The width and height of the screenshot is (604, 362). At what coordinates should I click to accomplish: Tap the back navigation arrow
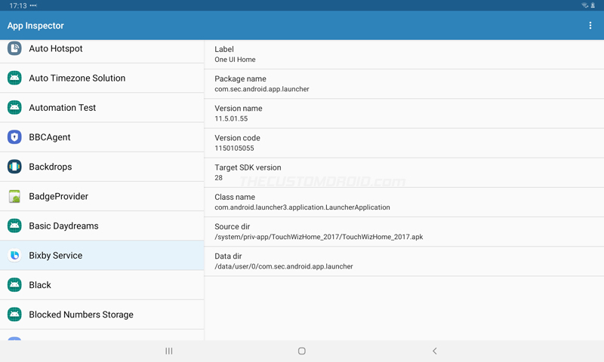435,351
